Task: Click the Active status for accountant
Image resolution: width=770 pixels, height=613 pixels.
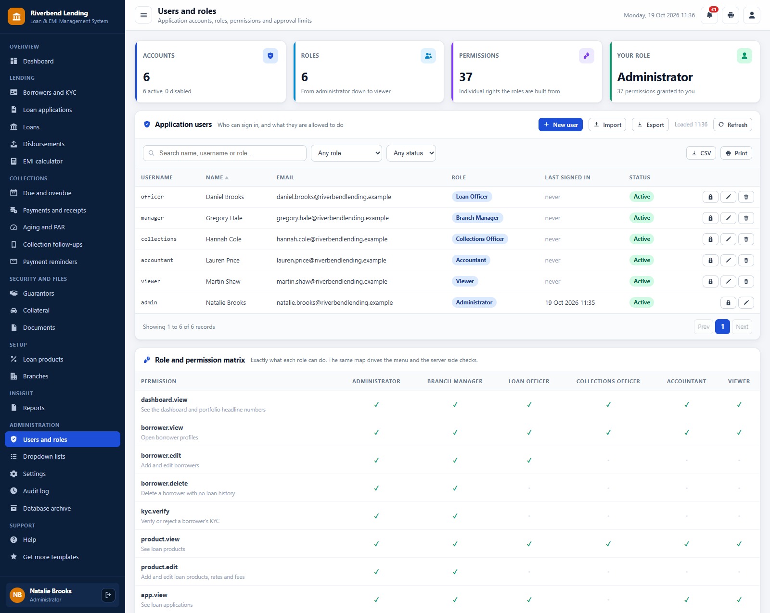Action: 642,260
